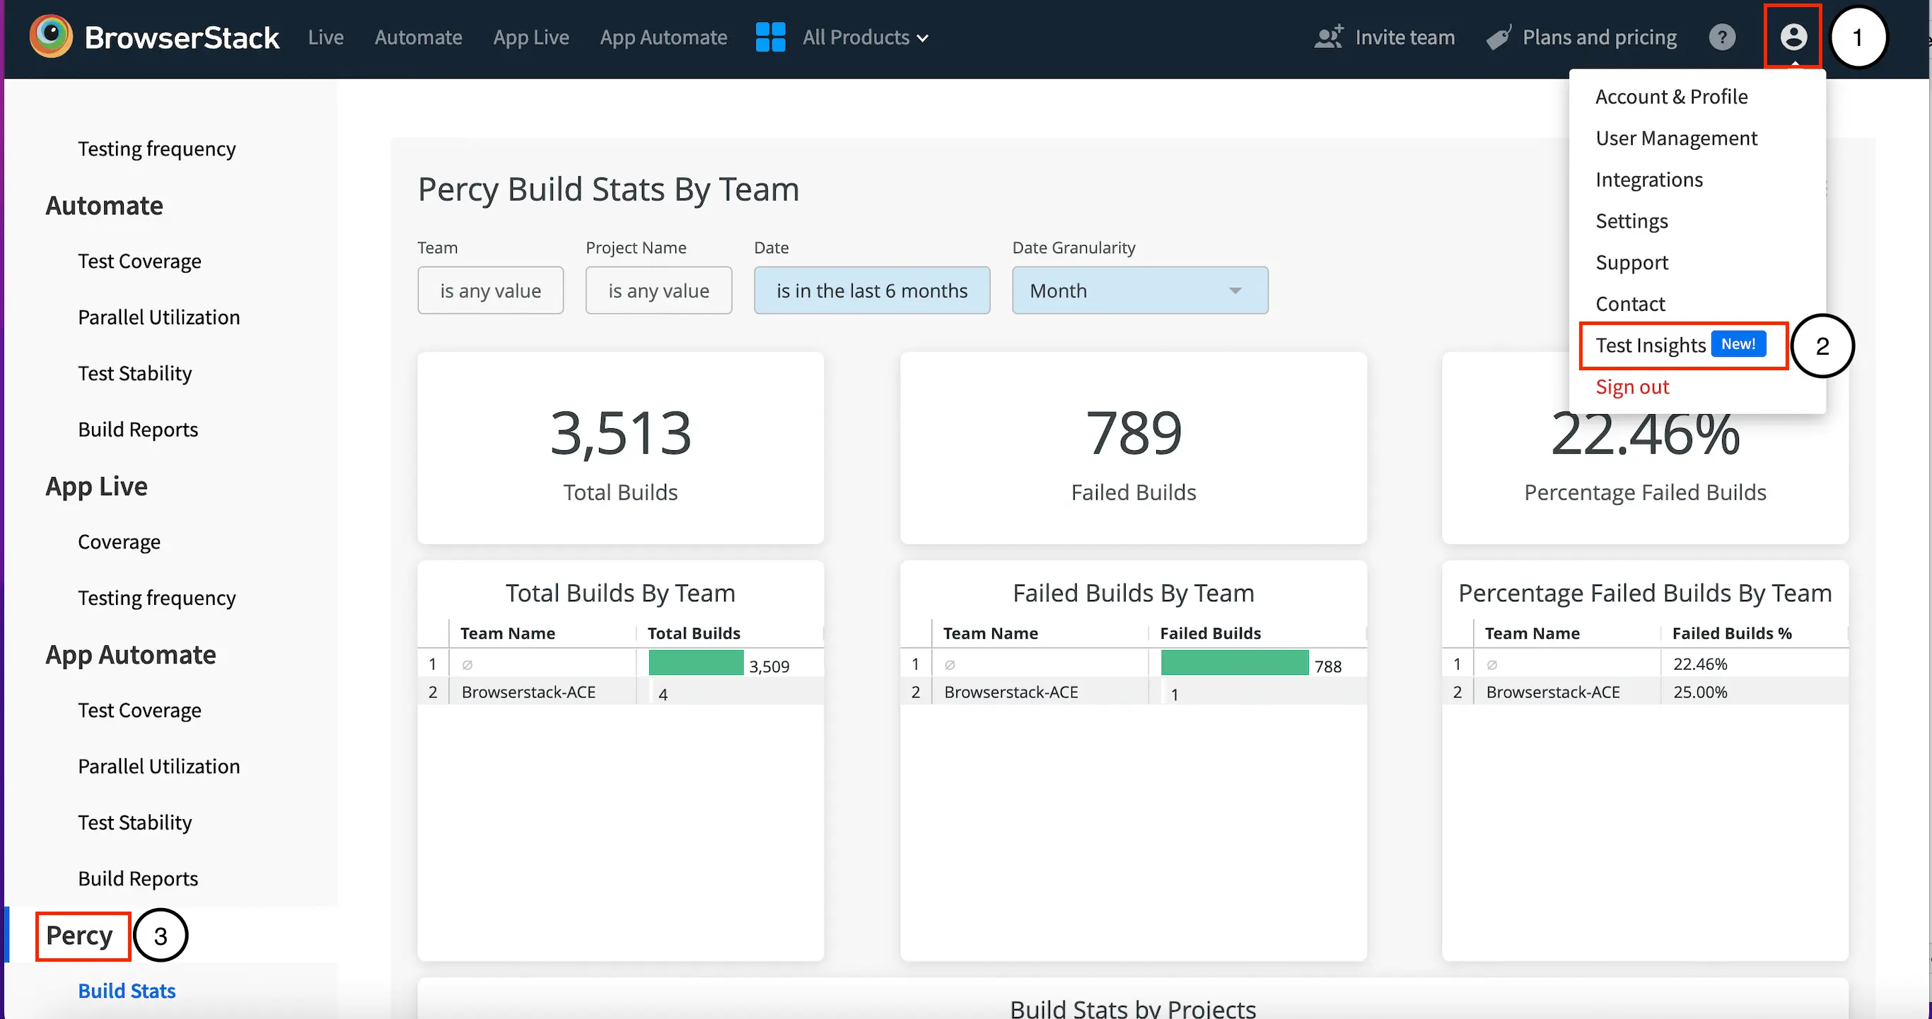Click the Failed Builds column header
1932x1019 pixels.
(x=1210, y=633)
